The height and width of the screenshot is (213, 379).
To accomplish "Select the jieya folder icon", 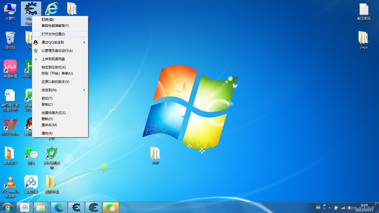I will point(364,40).
